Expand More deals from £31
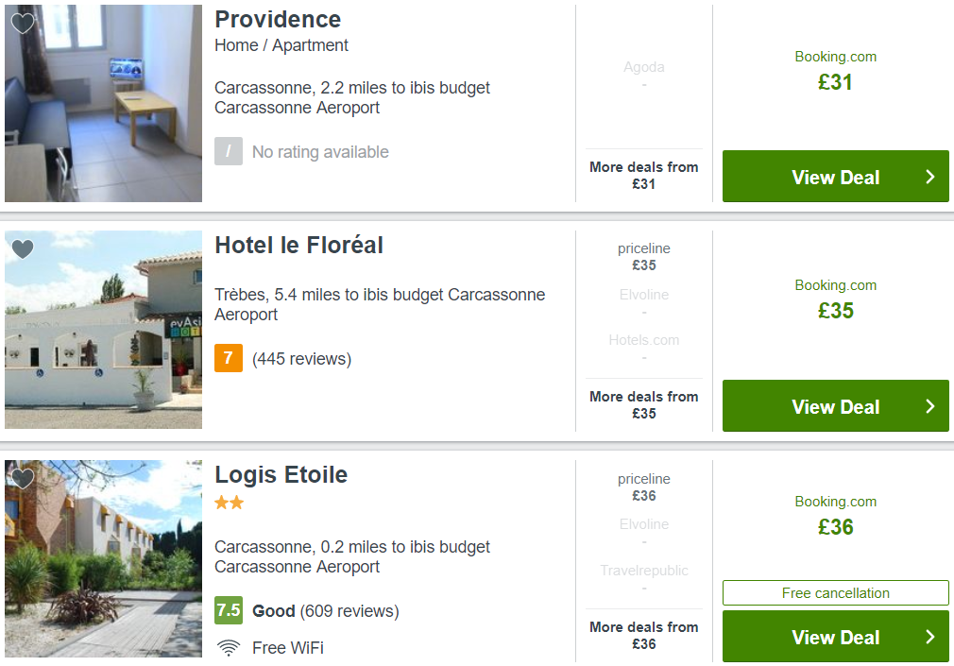The width and height of the screenshot is (954, 666). tap(643, 176)
